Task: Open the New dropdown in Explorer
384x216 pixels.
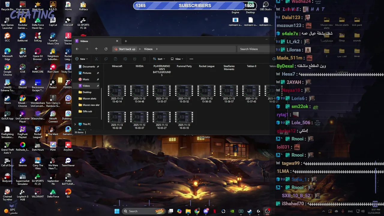Action: click(x=82, y=59)
